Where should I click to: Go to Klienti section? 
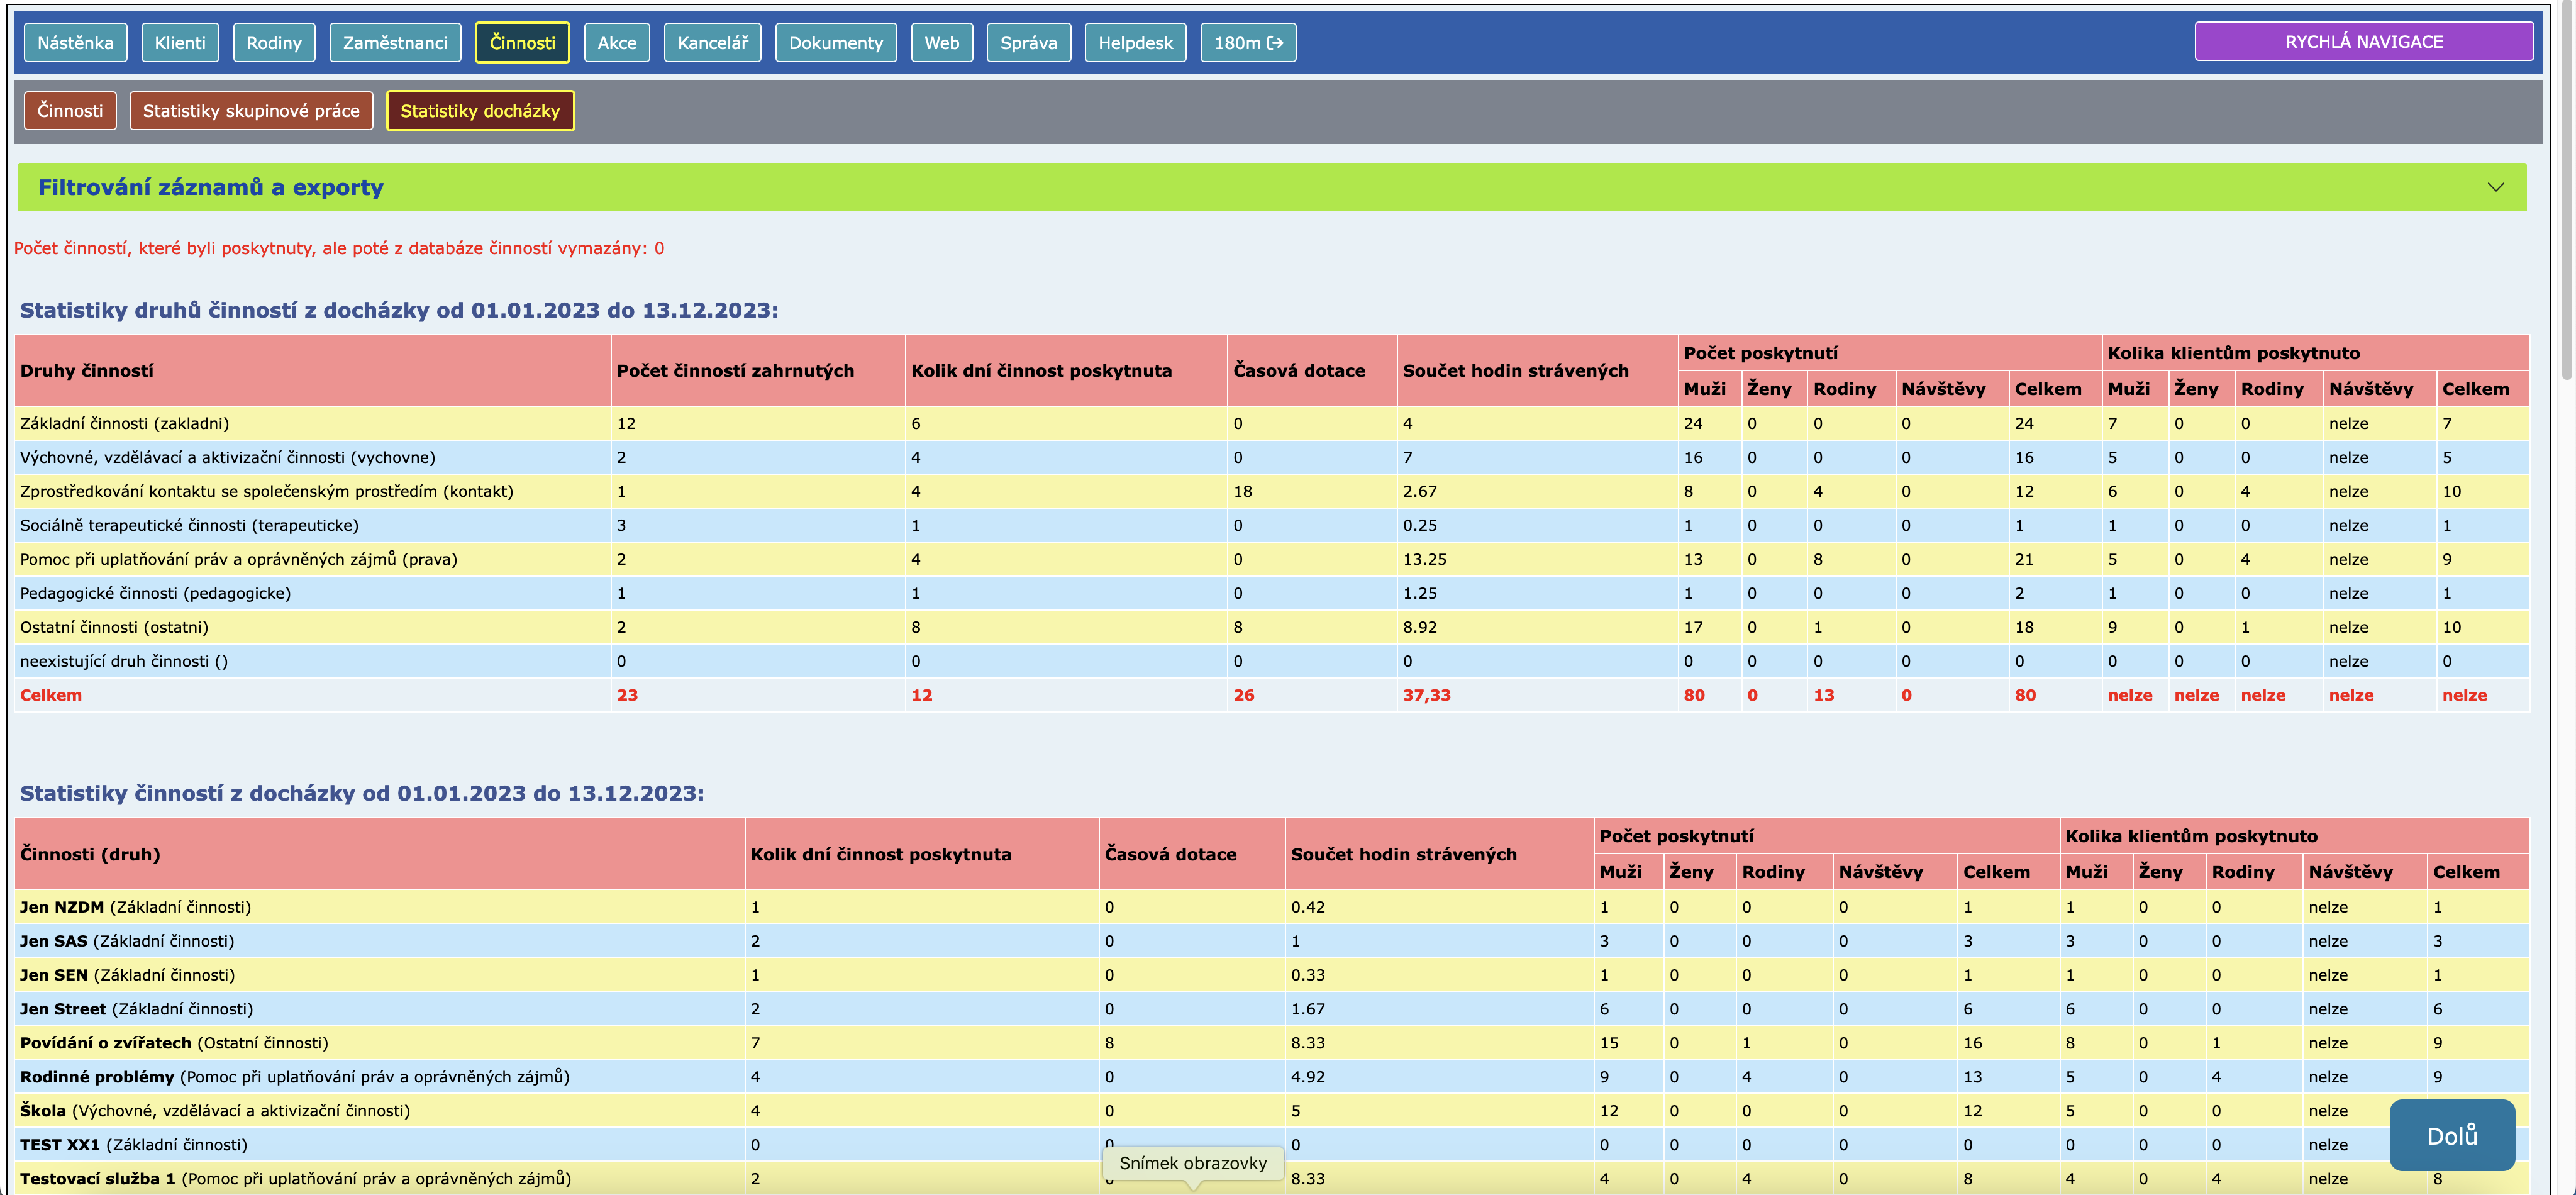(x=180, y=43)
